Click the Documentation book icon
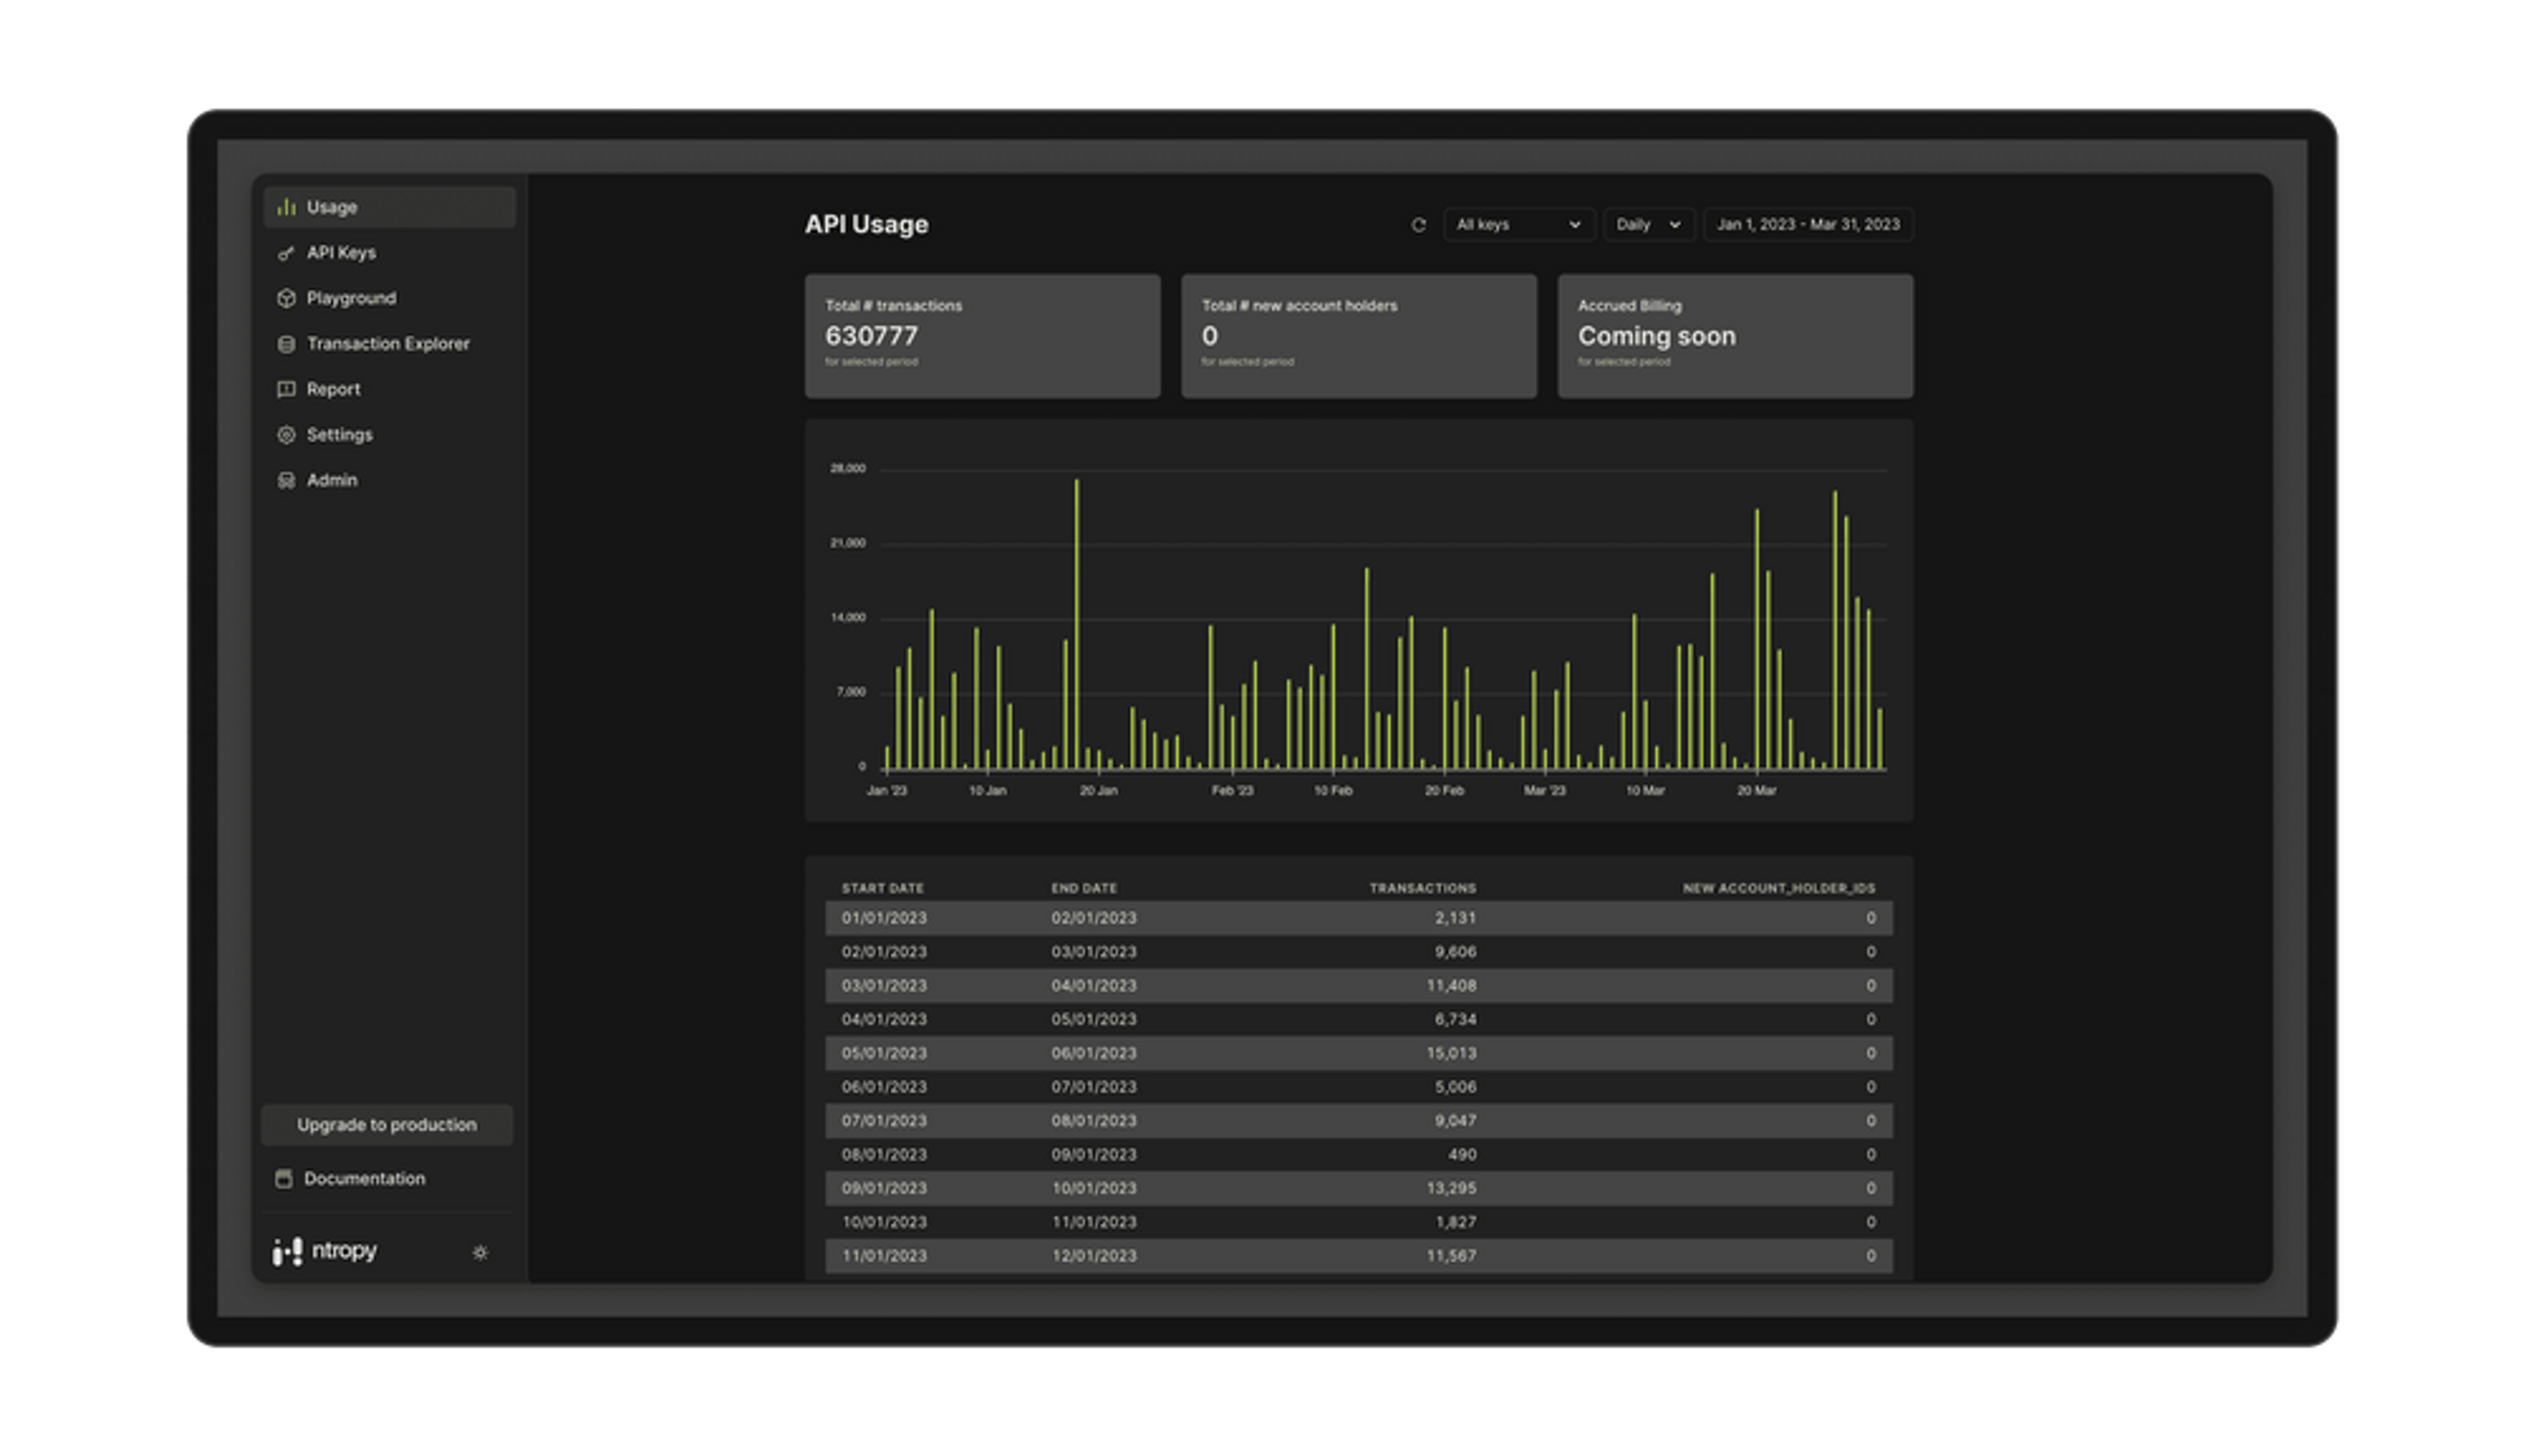 pyautogui.click(x=284, y=1179)
